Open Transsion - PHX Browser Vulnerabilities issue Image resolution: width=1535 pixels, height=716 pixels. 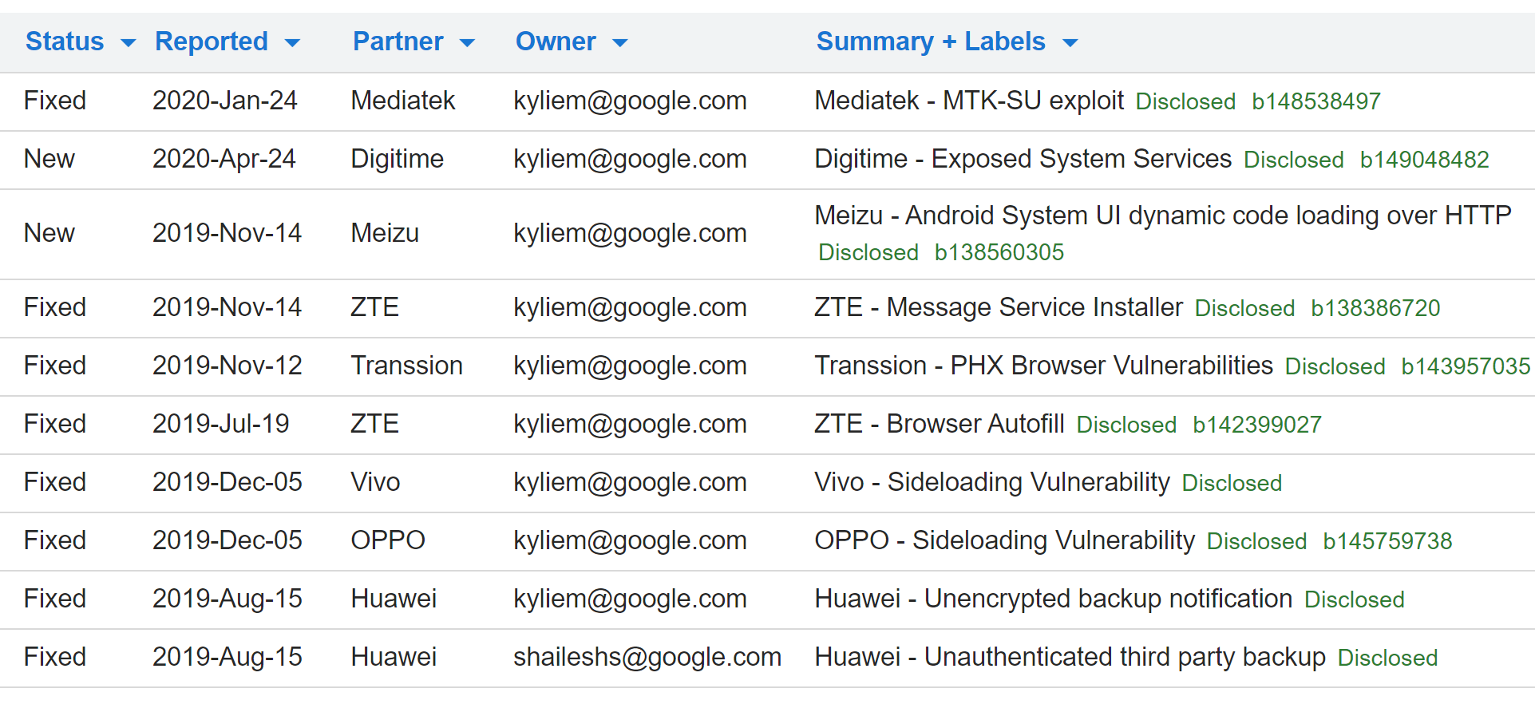point(1043,366)
